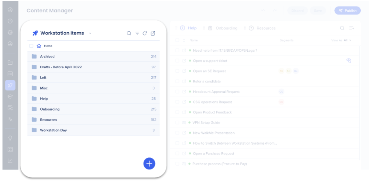
Task: Open the View As All dropdown
Action: click(x=347, y=40)
